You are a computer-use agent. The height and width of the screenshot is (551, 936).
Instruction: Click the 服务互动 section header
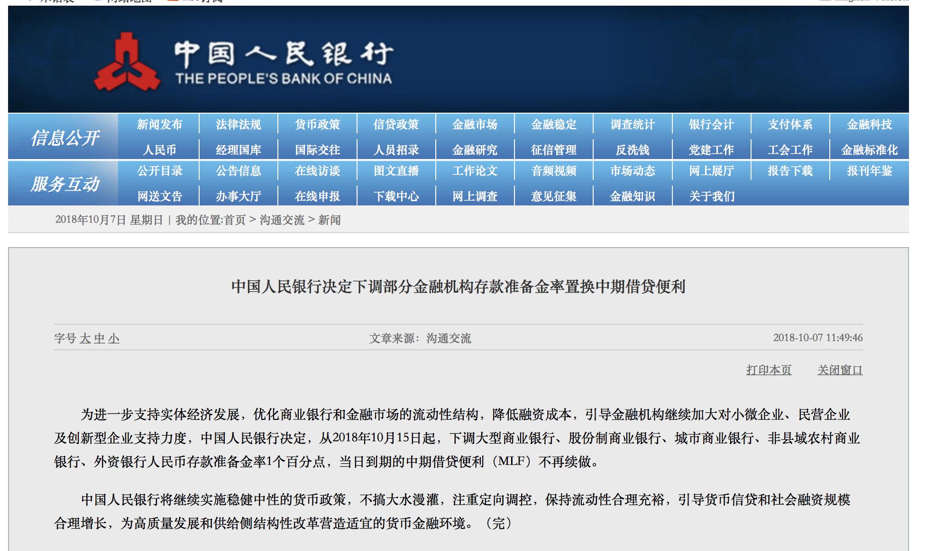click(64, 184)
